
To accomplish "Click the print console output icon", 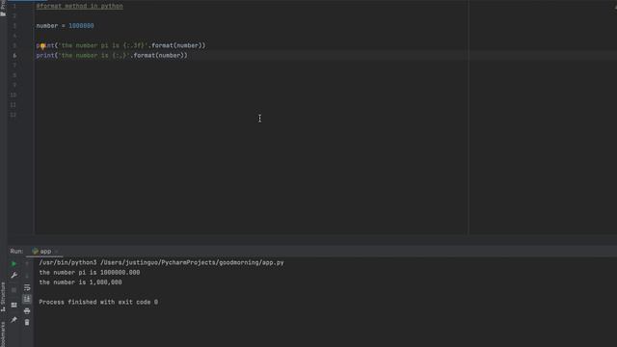I will click(x=27, y=311).
